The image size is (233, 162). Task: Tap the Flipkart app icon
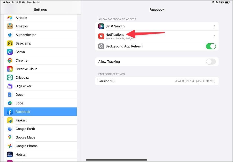click(x=10, y=120)
